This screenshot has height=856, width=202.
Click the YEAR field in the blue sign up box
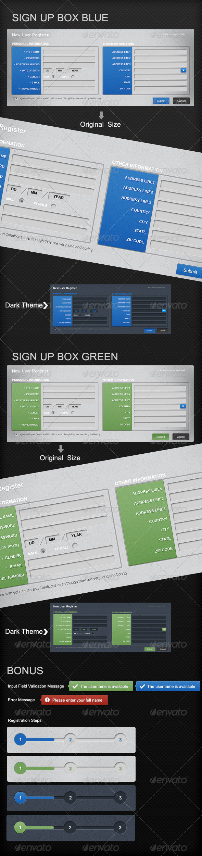tap(75, 71)
